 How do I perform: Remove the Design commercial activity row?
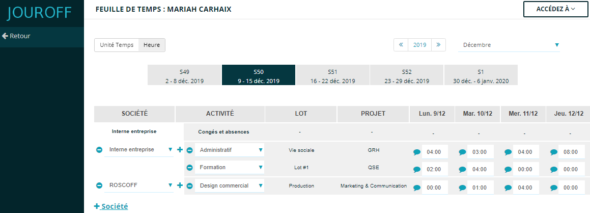click(x=189, y=185)
